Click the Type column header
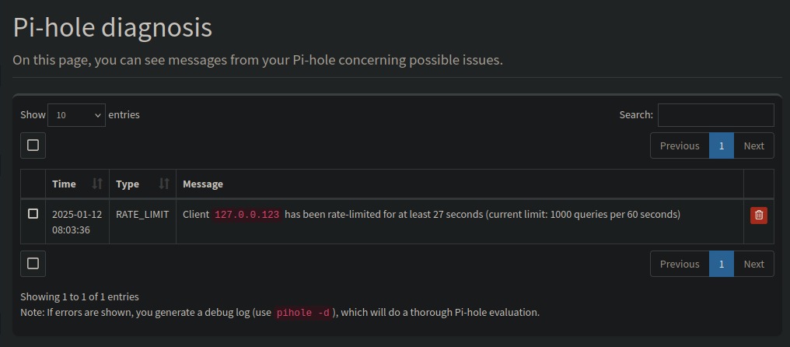The height and width of the screenshot is (347, 790). tap(142, 184)
